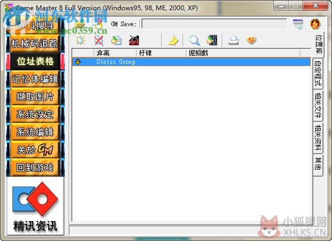Switch to the 相关资料 vertical tab
The image size is (332, 241).
click(x=318, y=138)
